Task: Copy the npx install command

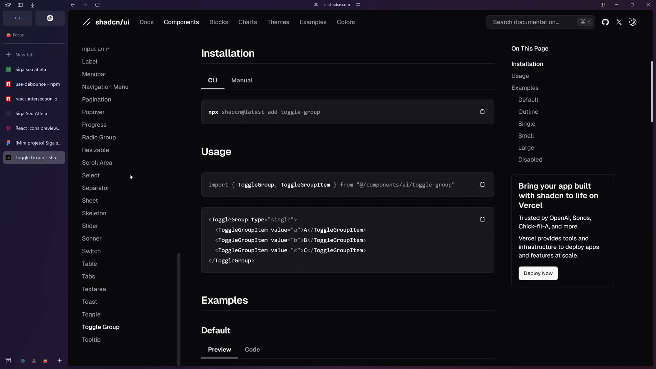Action: click(482, 112)
